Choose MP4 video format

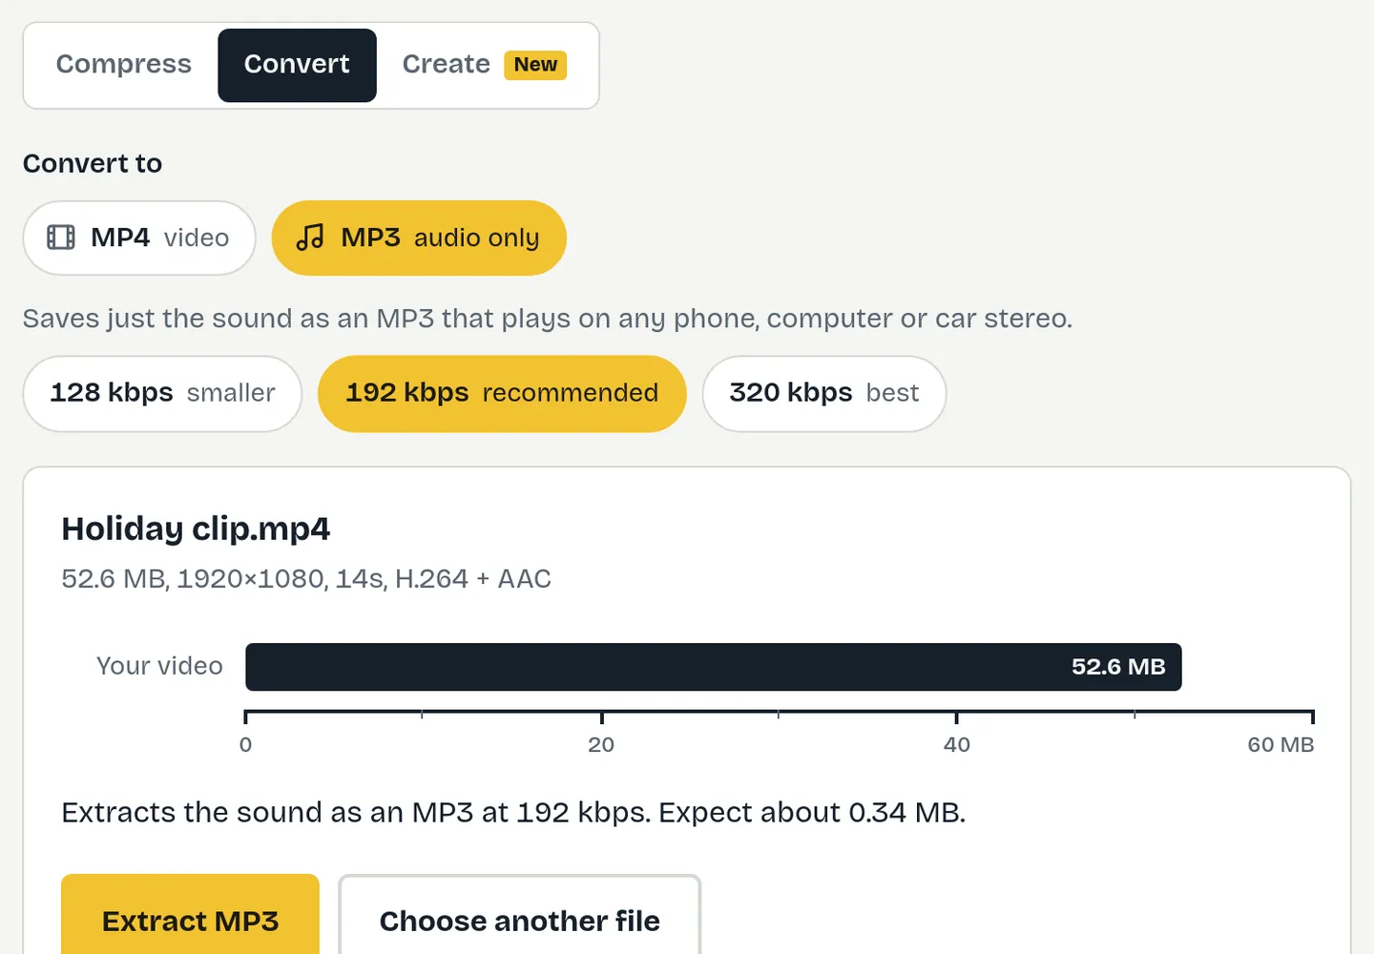click(x=139, y=238)
